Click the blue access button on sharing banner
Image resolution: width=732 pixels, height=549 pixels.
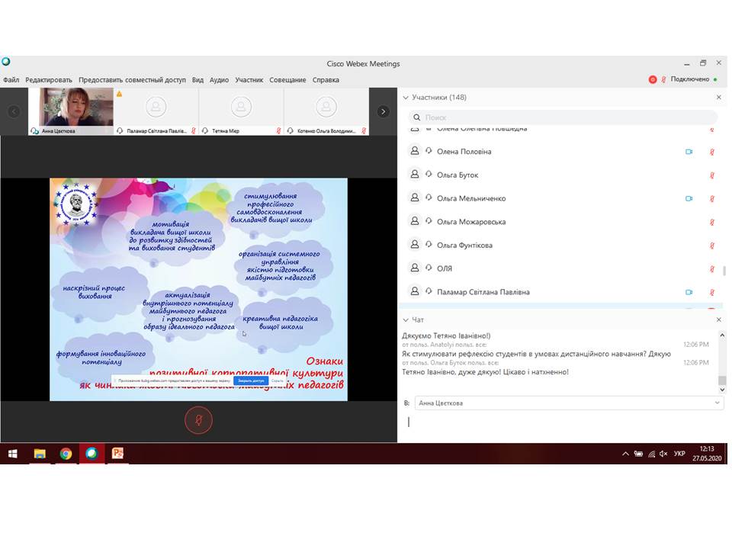coord(250,380)
